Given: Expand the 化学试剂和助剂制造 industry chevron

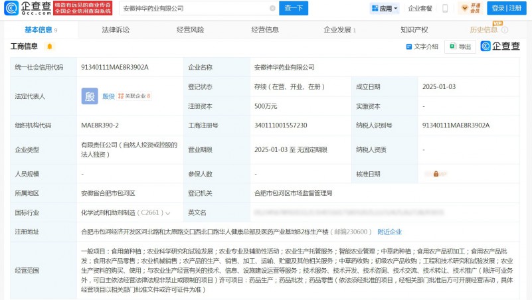Looking at the screenshot, I should pos(167,213).
